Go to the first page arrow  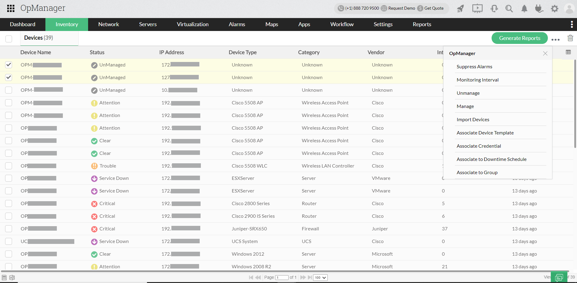pos(251,277)
